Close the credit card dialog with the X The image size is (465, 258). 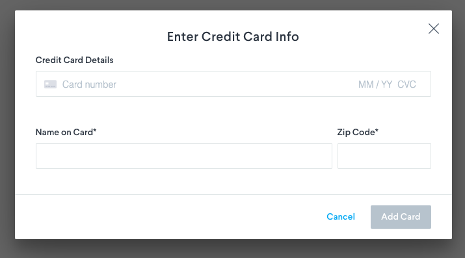tap(434, 29)
